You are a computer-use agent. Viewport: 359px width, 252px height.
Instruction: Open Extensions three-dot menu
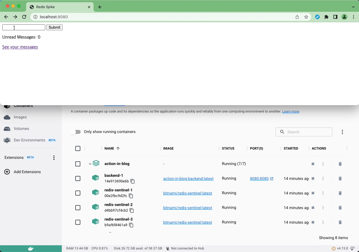pos(54,158)
